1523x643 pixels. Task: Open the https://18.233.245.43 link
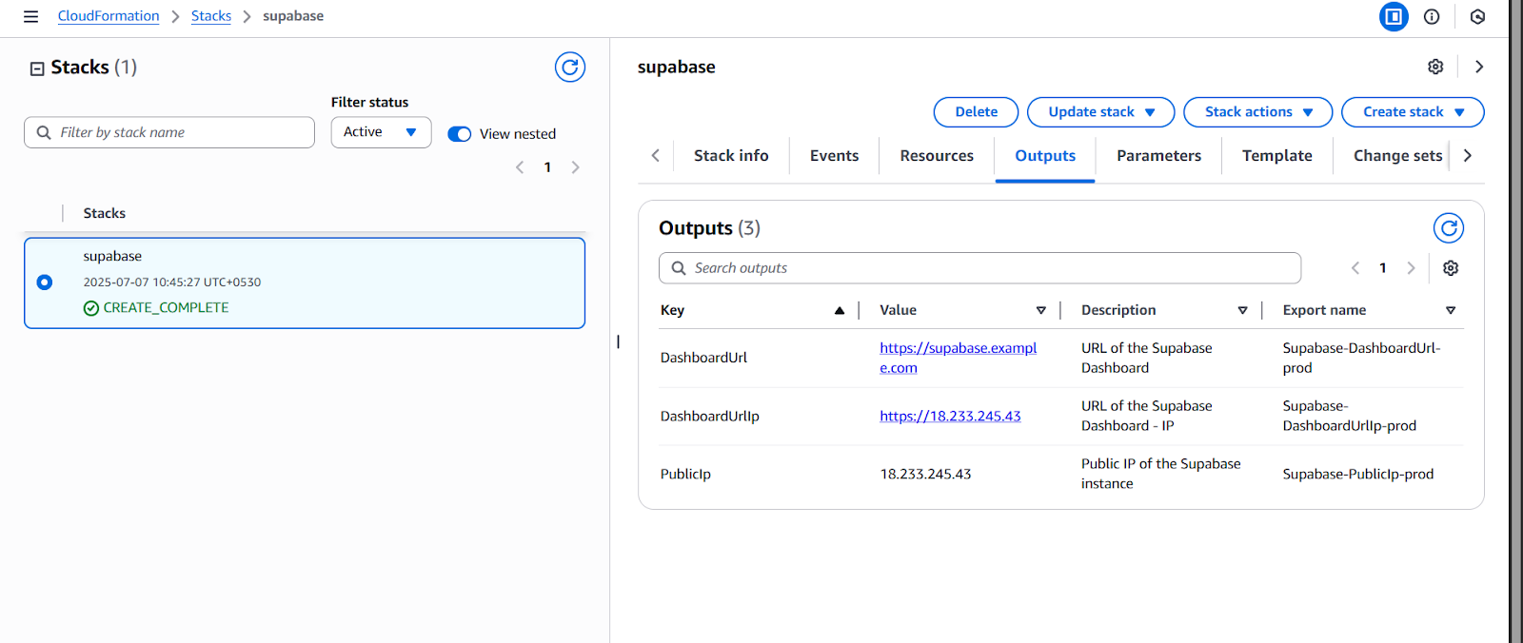tap(950, 417)
